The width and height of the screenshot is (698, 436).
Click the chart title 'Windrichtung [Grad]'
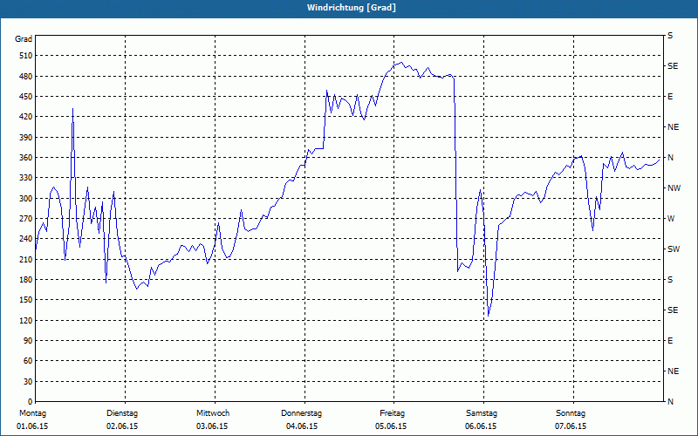point(352,8)
